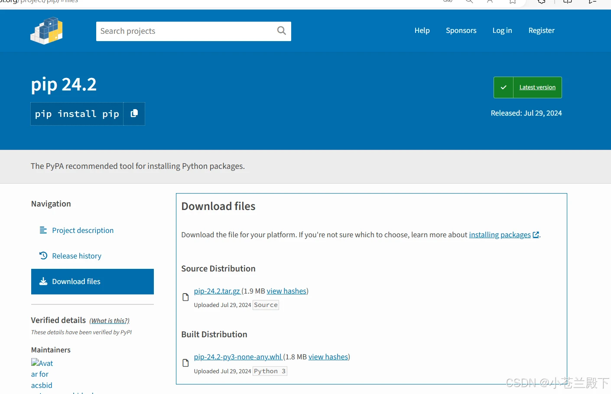The width and height of the screenshot is (611, 394).
Task: Open the installing packages link
Action: (500, 235)
